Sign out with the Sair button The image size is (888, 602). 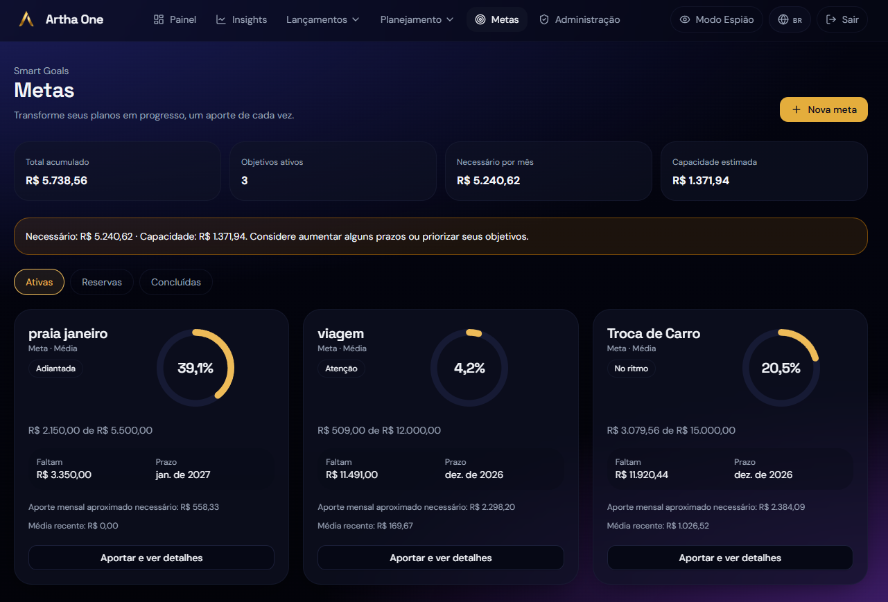click(x=842, y=19)
